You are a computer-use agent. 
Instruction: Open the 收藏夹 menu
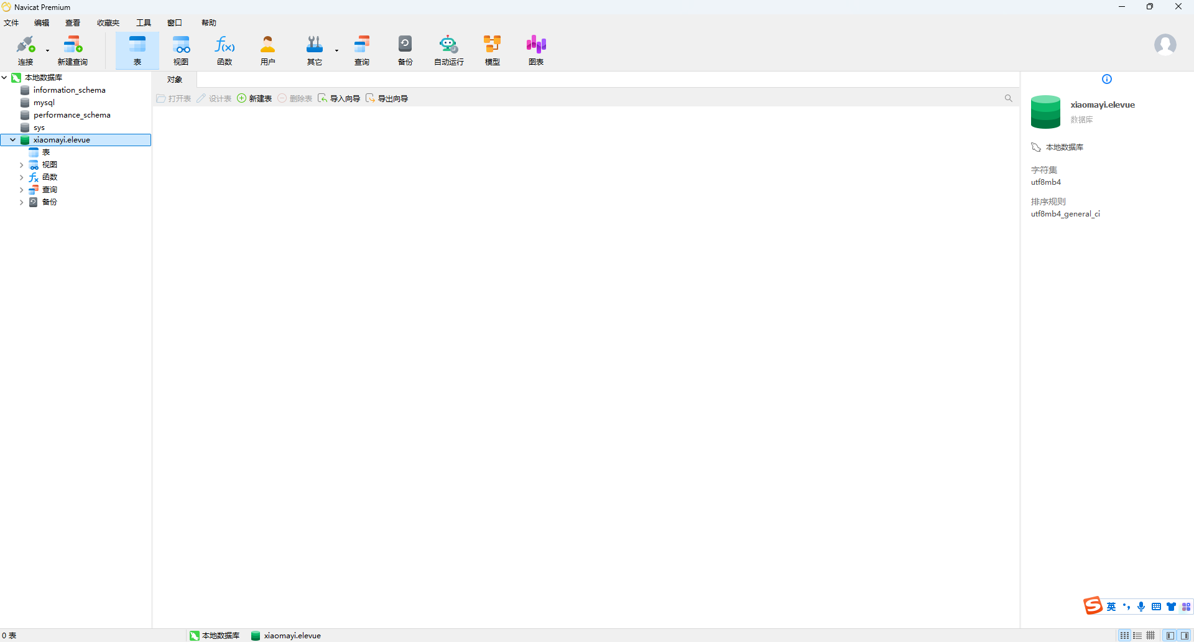pos(108,23)
